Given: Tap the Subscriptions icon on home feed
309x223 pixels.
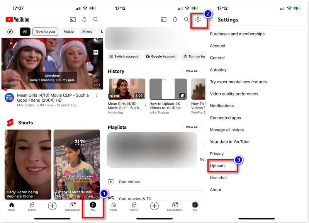Looking at the screenshot, I should tap(72, 206).
